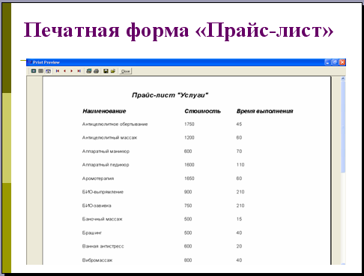Open report file with folder icon
This screenshot has width=364, height=276.
[113, 71]
